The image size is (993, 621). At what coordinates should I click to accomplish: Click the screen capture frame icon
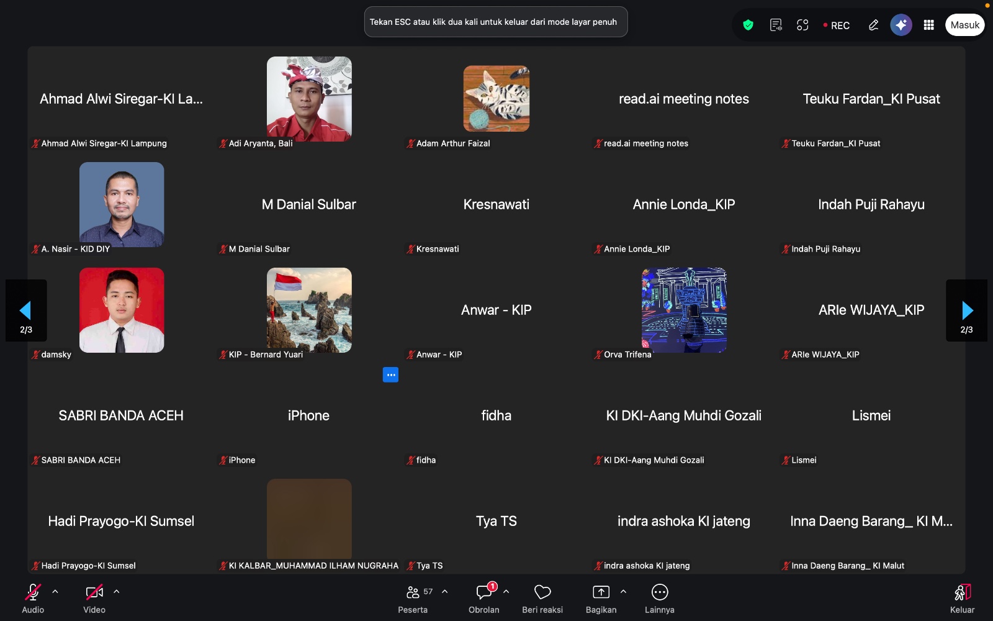(802, 25)
